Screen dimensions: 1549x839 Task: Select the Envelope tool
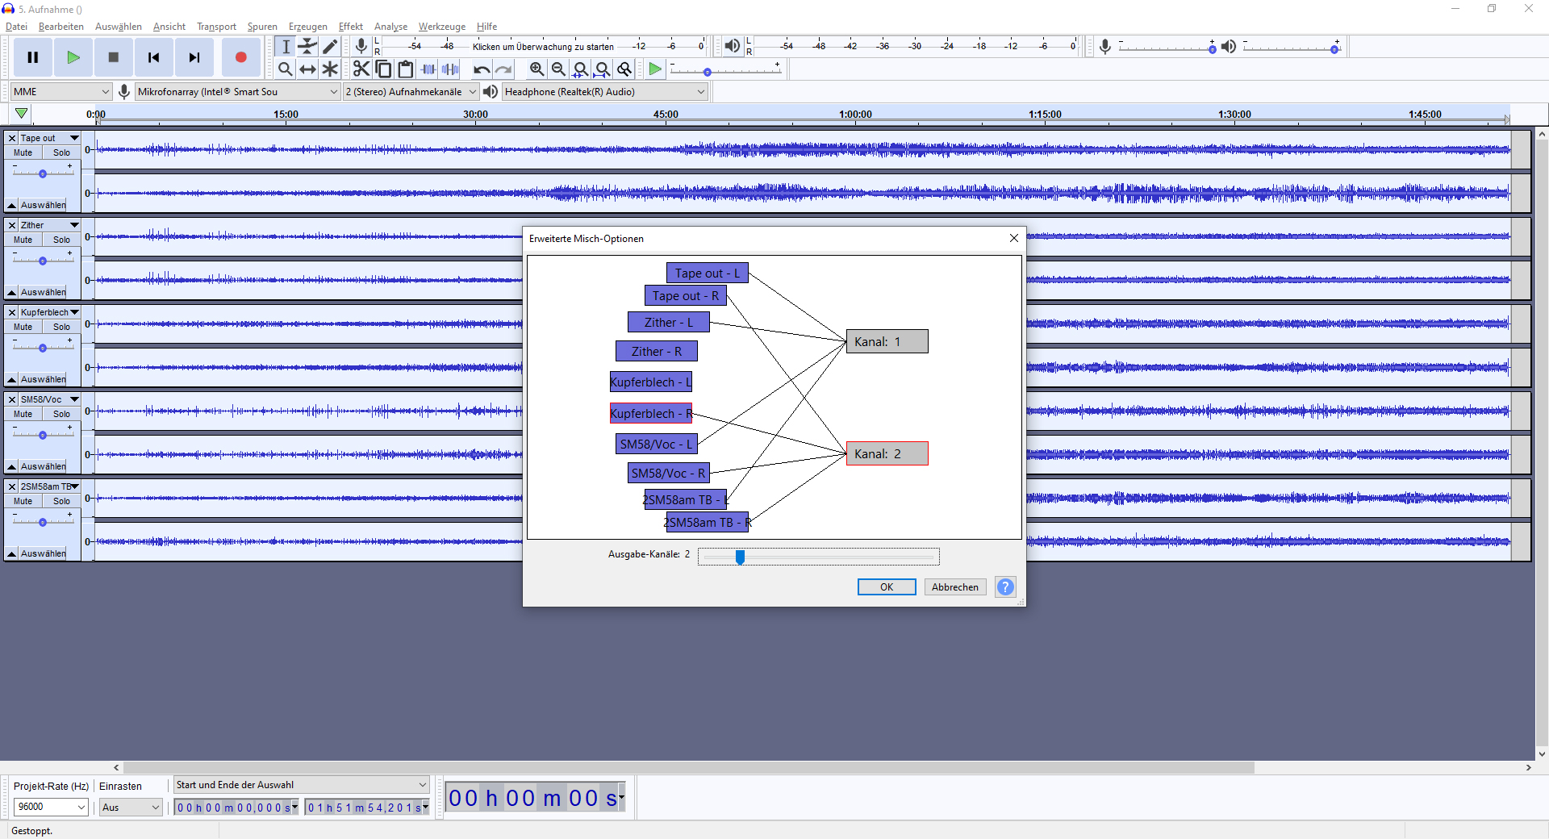(x=307, y=47)
